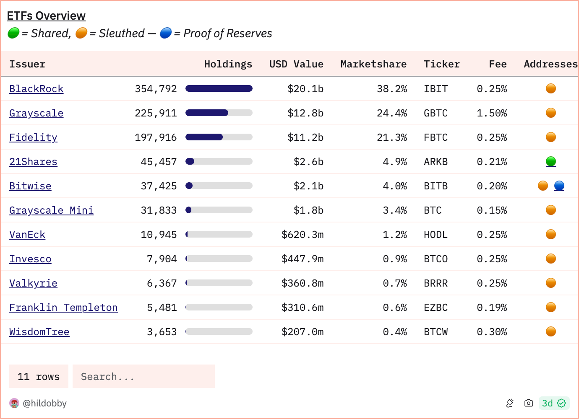Click the orange address icon for Grayscale Mini

pyautogui.click(x=551, y=210)
